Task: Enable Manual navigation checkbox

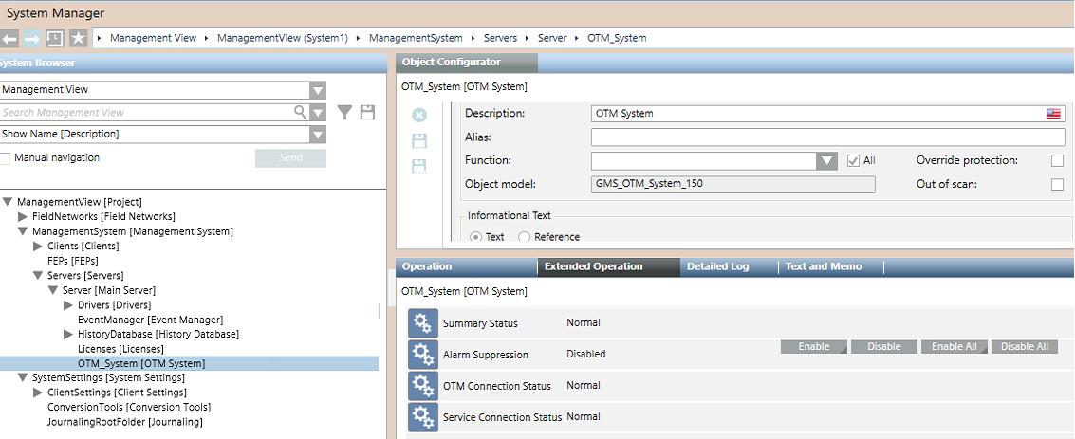Action: pos(6,158)
